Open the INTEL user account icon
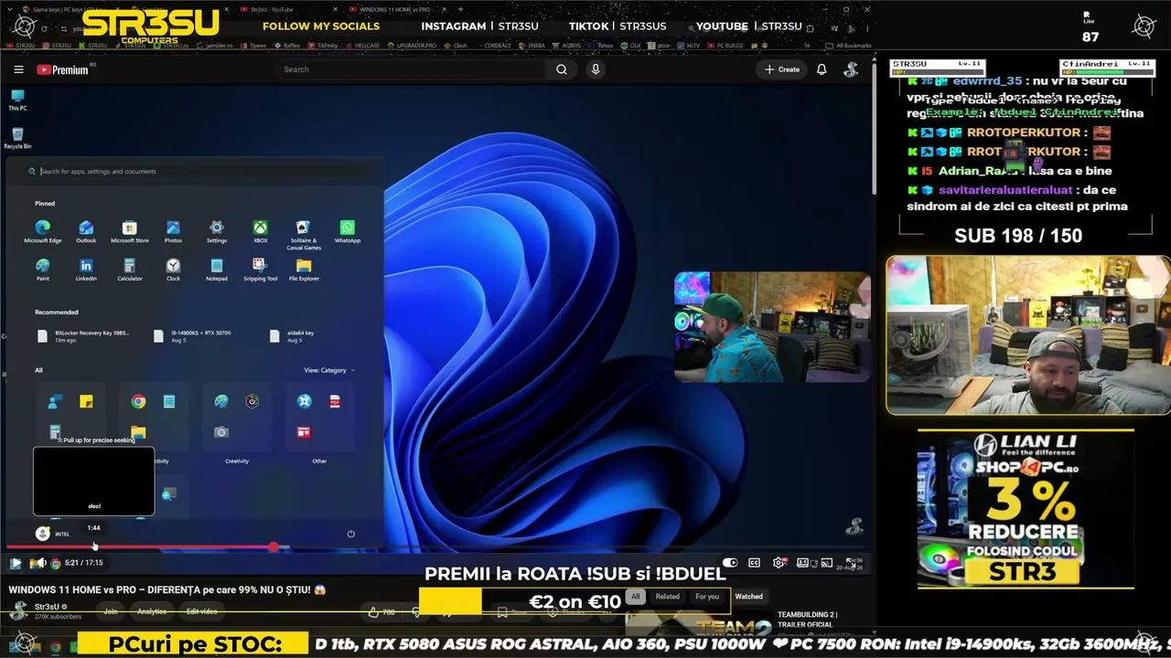Screen dimensions: 1171x658 click(42, 534)
